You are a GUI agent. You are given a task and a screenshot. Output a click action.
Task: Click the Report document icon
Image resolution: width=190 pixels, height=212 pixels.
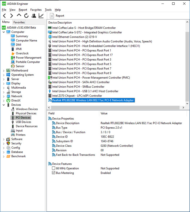pyautogui.click(x=52, y=16)
